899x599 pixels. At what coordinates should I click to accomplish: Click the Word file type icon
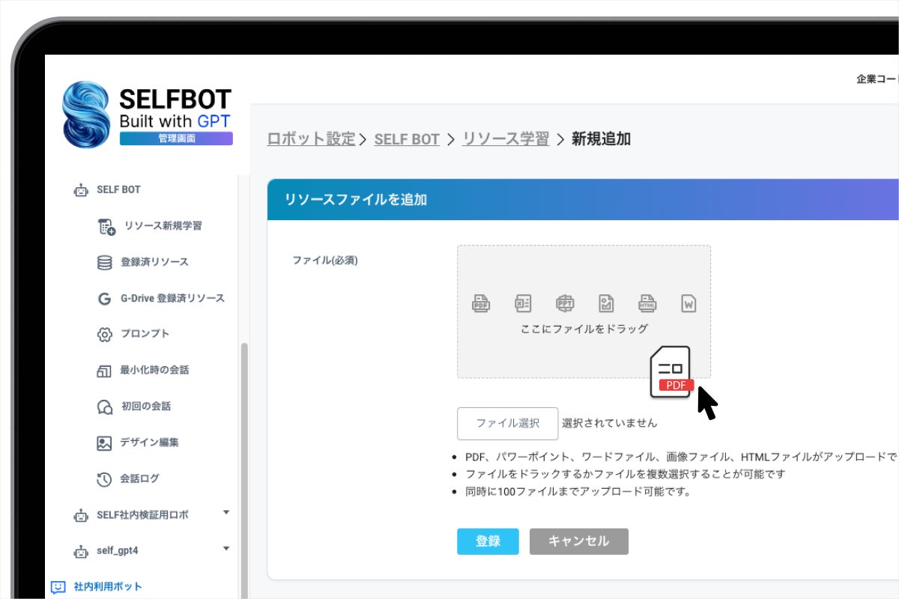click(689, 302)
